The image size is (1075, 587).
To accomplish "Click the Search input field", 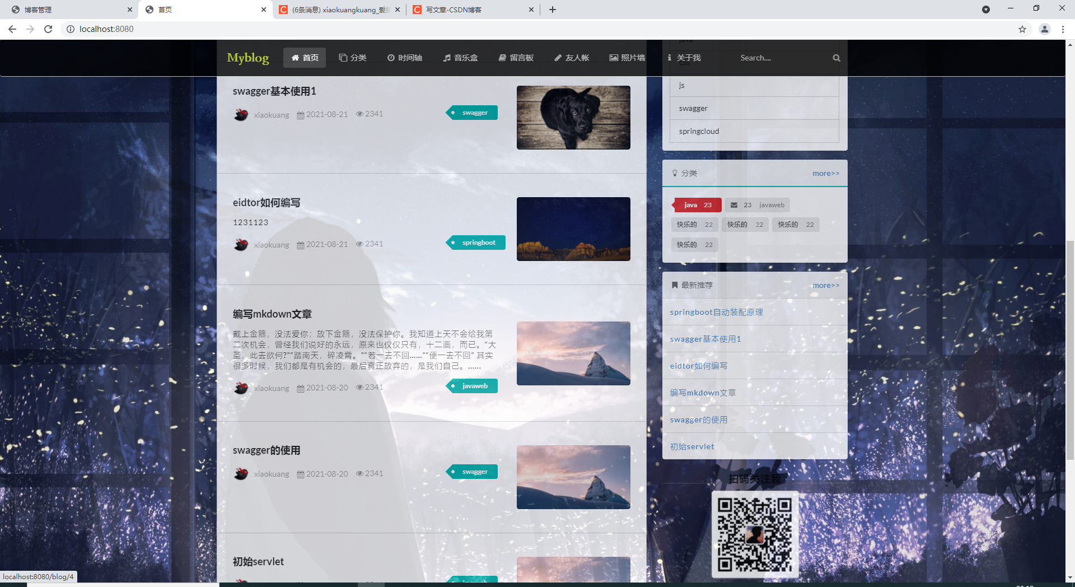I will pos(784,58).
